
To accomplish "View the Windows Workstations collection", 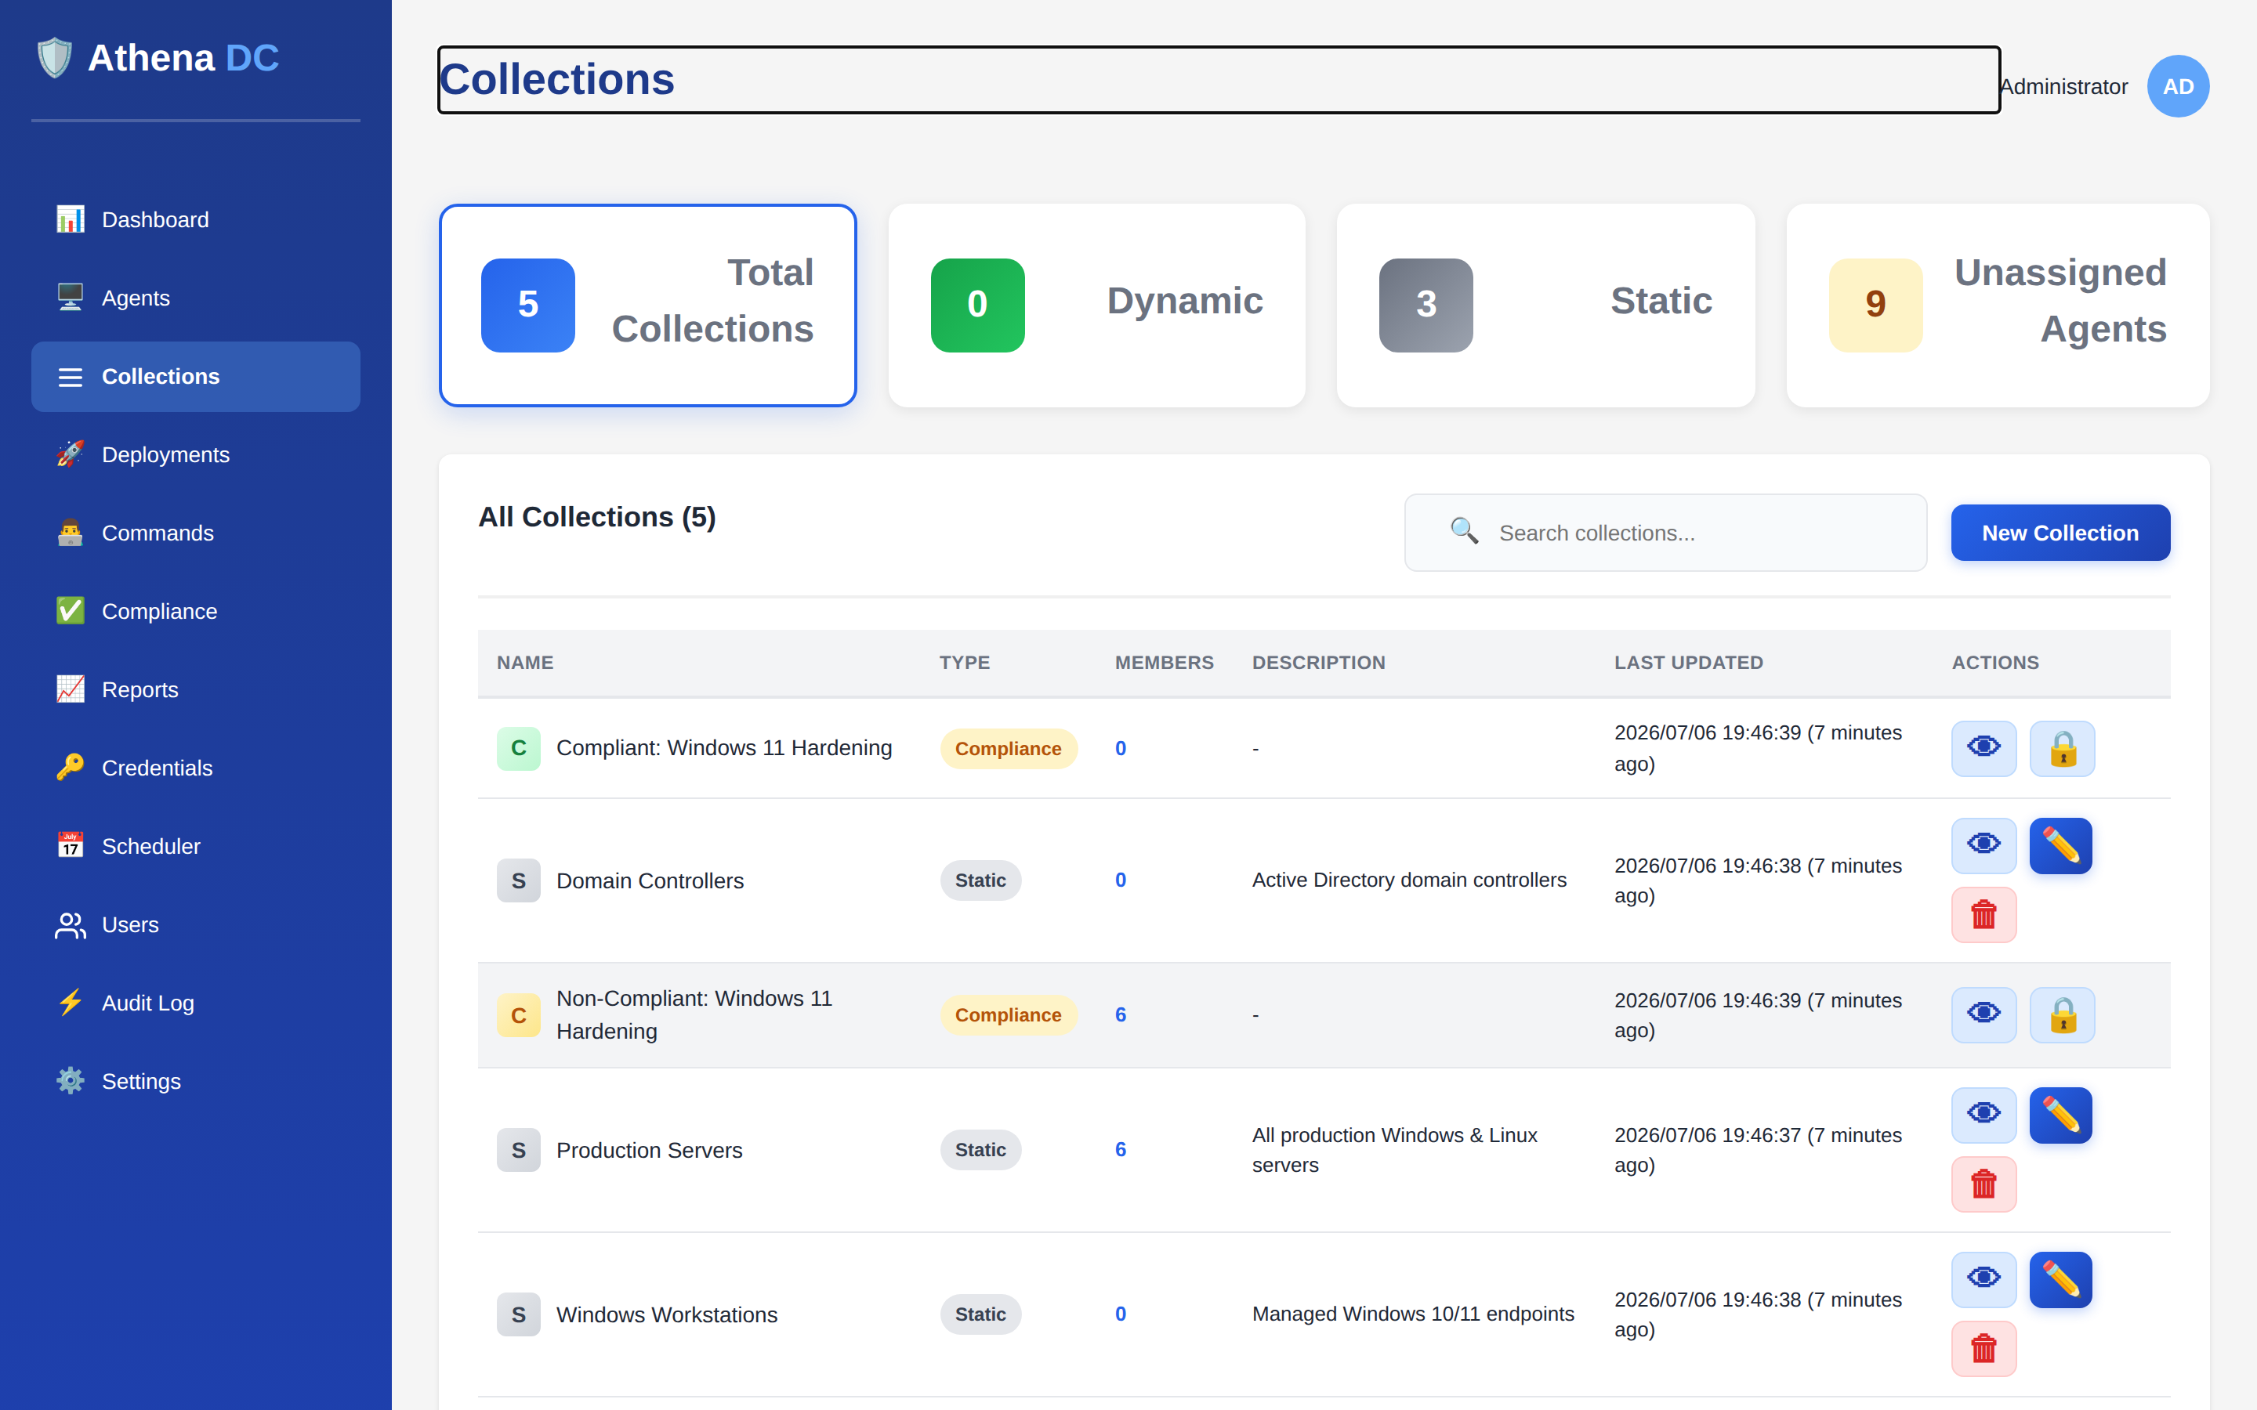I will click(x=1983, y=1279).
